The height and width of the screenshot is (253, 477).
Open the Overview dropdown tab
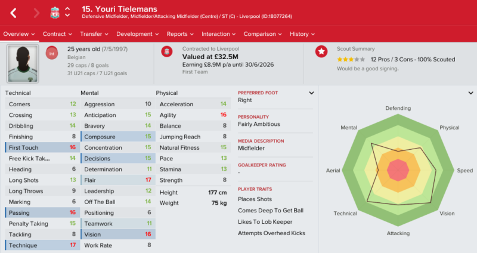[x=19, y=34]
